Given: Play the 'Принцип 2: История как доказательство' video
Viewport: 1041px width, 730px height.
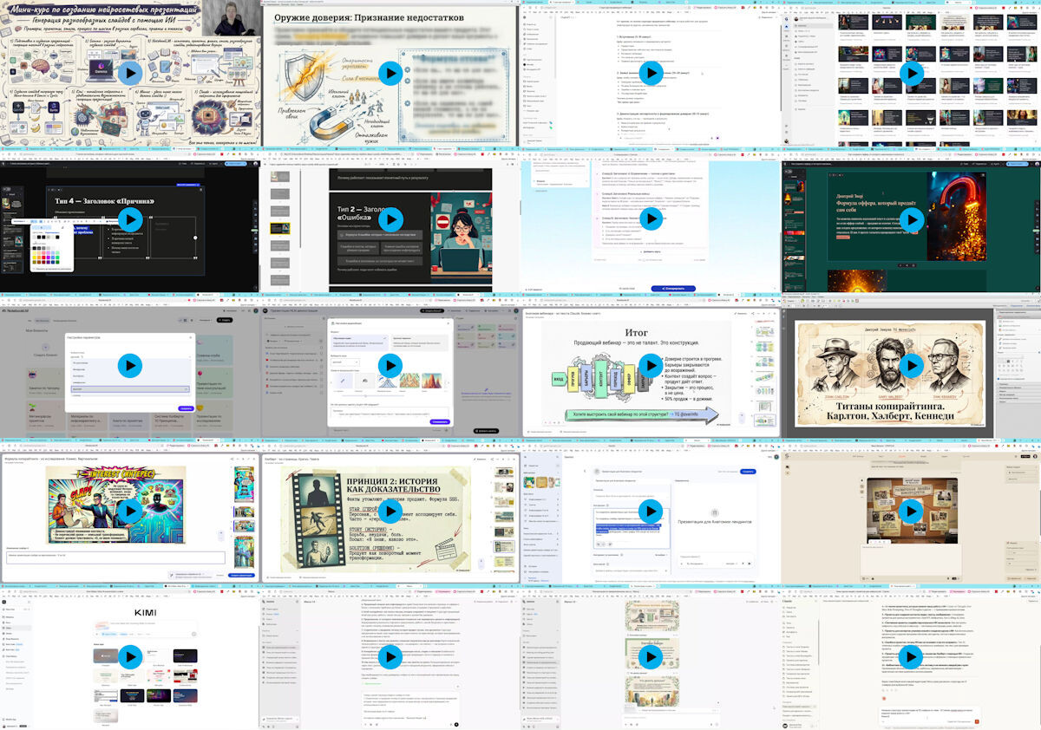Looking at the screenshot, I should tap(390, 512).
